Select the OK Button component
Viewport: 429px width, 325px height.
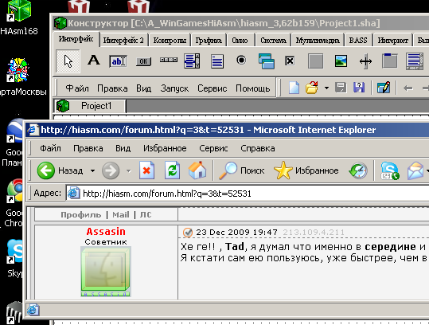(x=143, y=61)
